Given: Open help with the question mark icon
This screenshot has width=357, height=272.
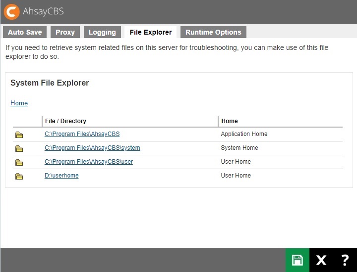Looking at the screenshot, I should tap(345, 260).
